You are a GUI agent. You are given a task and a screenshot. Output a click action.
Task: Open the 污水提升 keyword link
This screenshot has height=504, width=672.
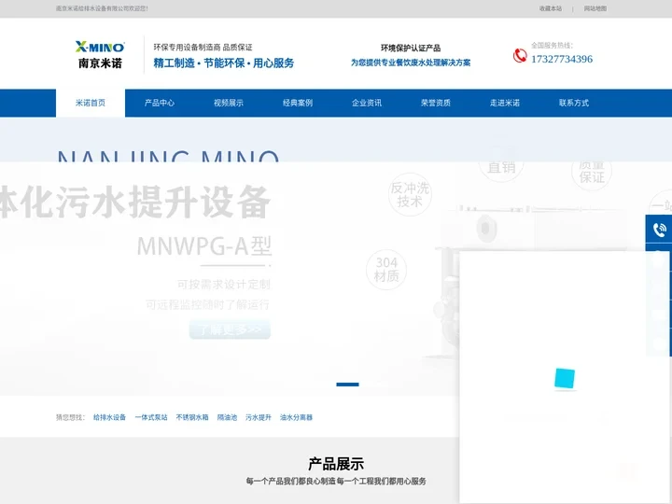(258, 417)
